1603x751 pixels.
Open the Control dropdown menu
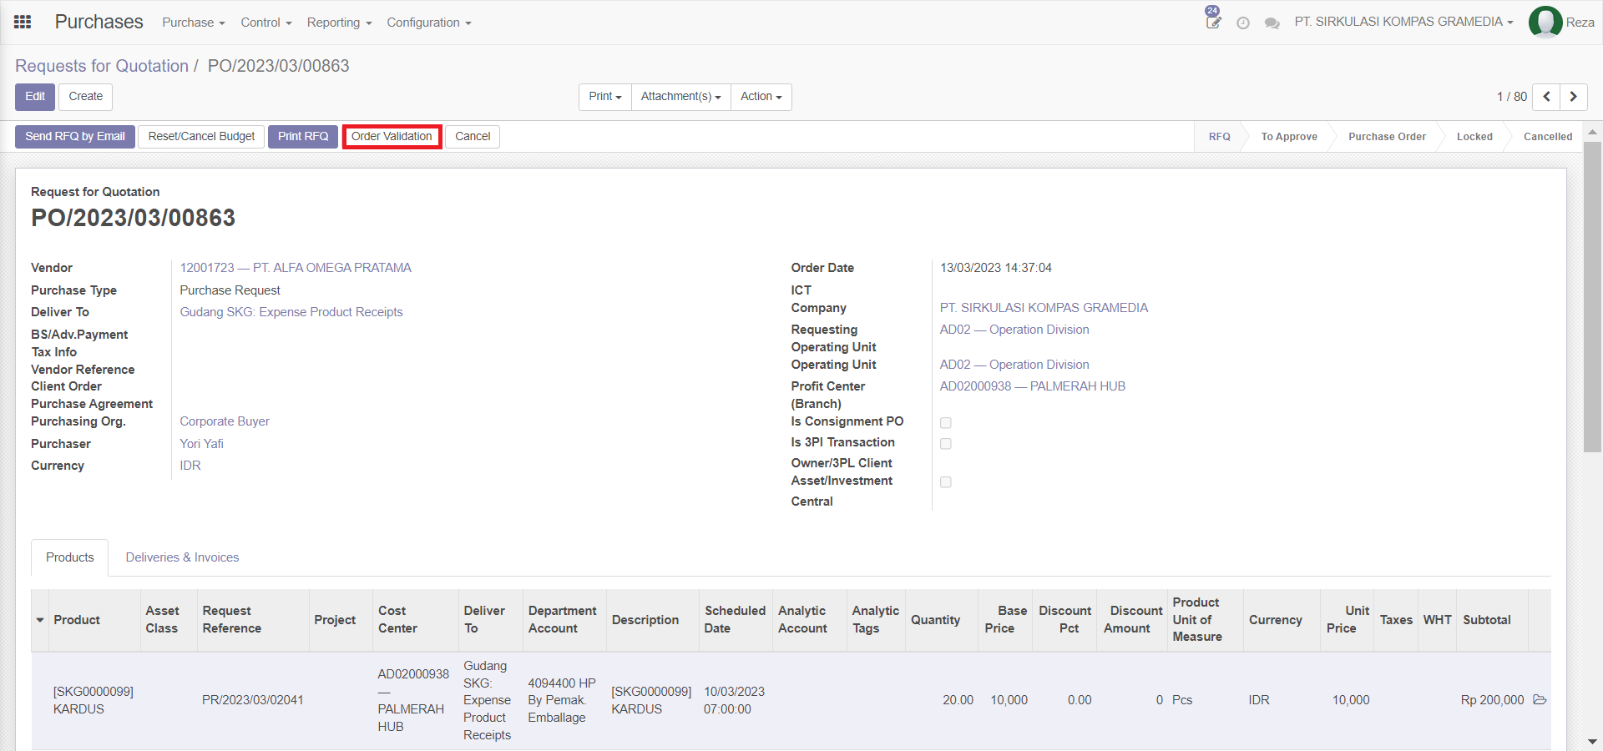(266, 23)
